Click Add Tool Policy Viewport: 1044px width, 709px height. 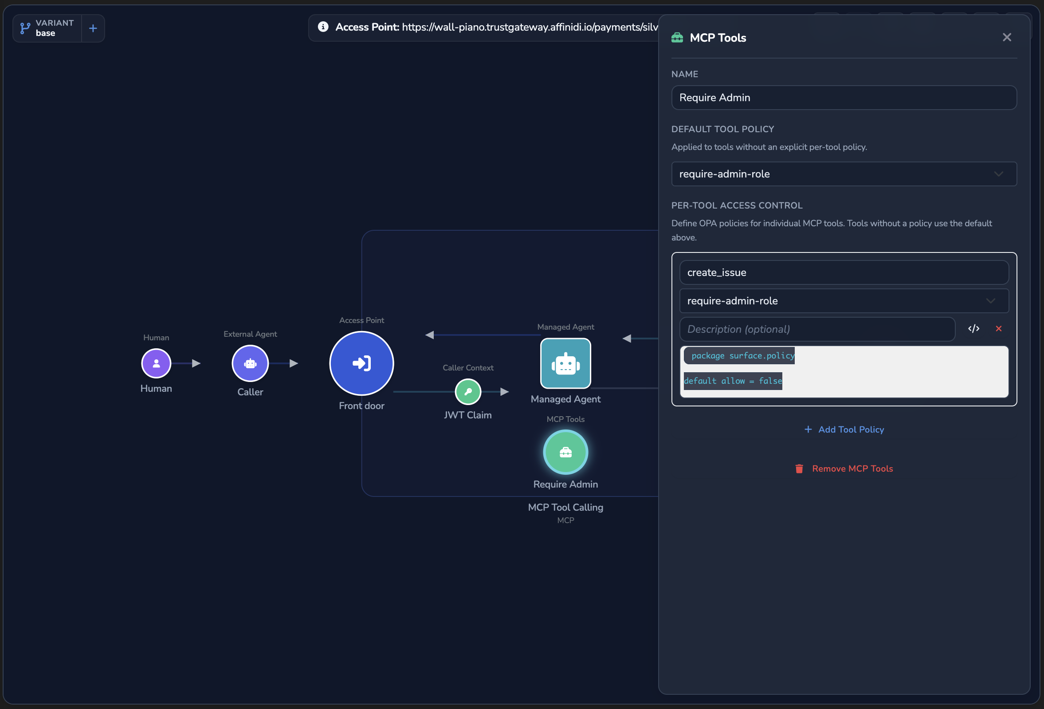(844, 429)
